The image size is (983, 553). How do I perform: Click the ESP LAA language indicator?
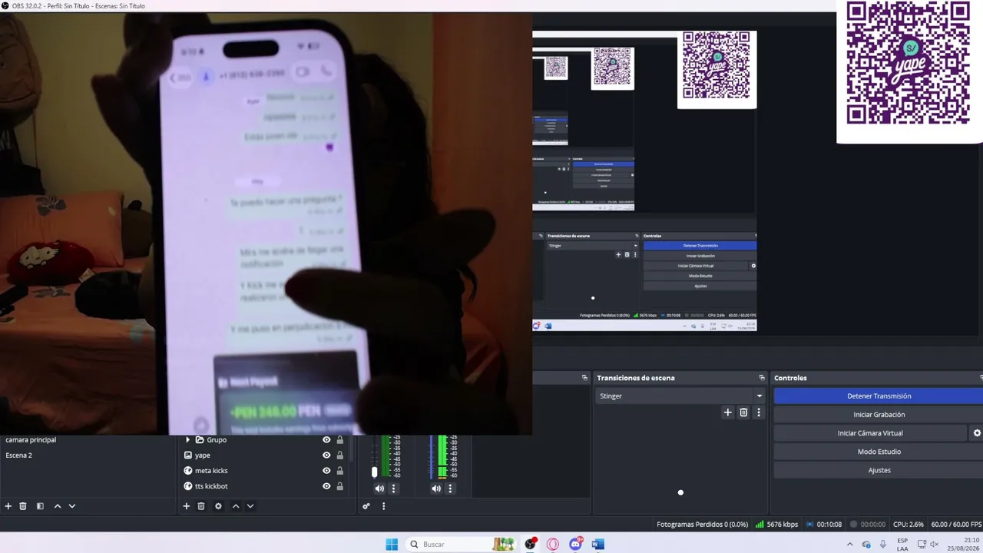click(x=902, y=545)
